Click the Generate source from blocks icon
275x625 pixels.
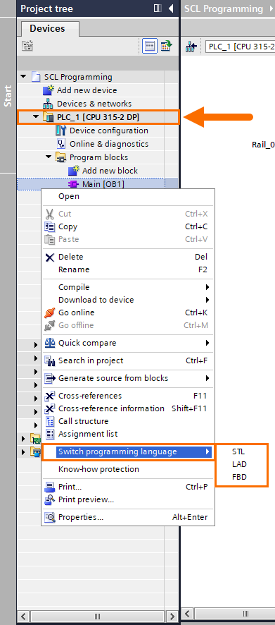(50, 378)
